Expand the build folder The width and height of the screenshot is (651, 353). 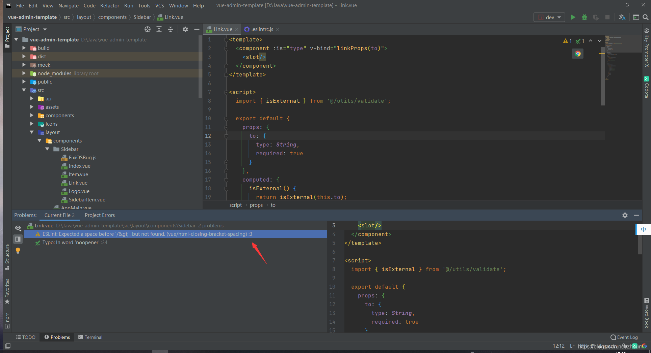point(24,48)
